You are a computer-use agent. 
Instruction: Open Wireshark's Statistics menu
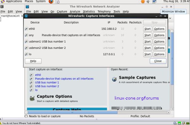tap(89, 11)
